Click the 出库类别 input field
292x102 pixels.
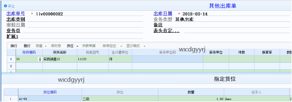coord(85,19)
